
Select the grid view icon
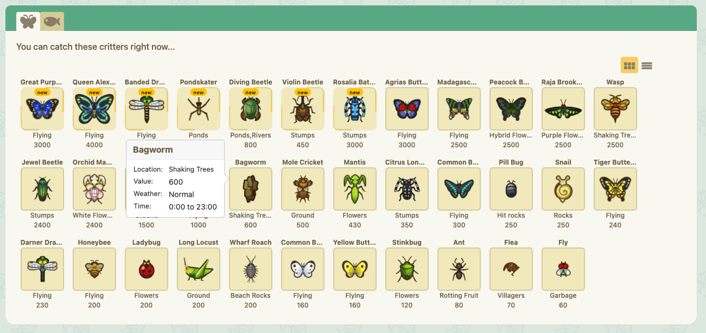629,65
